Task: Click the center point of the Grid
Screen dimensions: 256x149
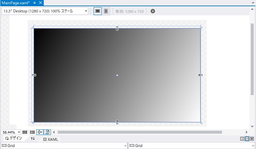Action: 117,75
